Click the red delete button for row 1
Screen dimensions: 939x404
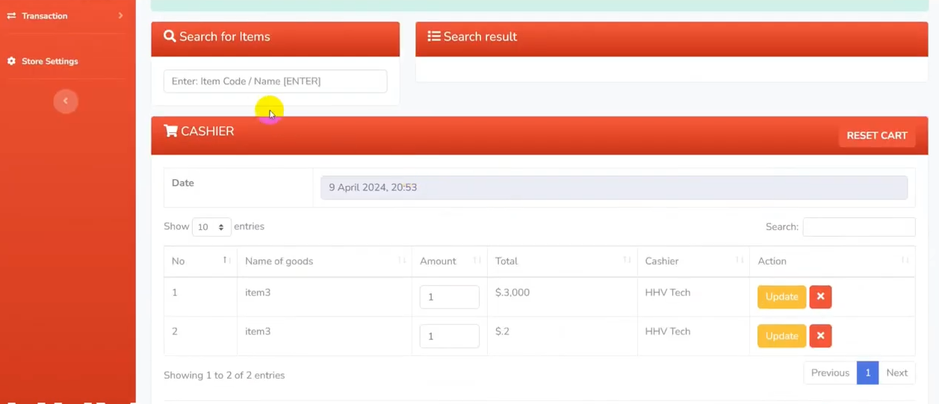point(820,296)
